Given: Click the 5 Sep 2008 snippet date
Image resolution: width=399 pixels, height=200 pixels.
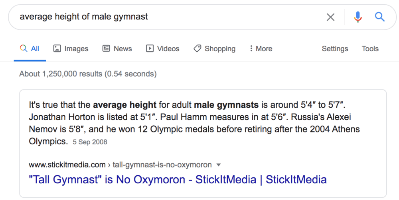Looking at the screenshot, I should pyautogui.click(x=90, y=142).
